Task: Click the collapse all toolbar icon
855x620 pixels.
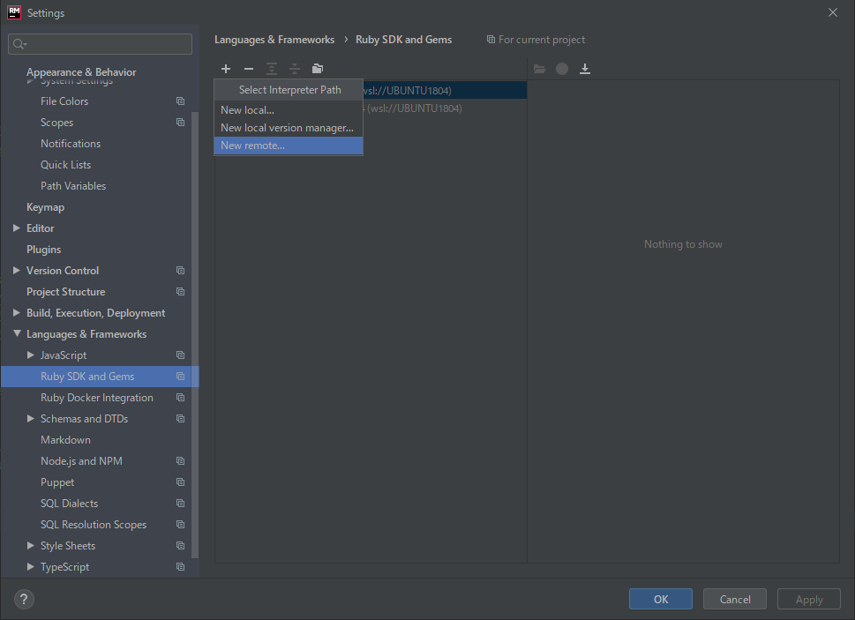Action: point(295,69)
